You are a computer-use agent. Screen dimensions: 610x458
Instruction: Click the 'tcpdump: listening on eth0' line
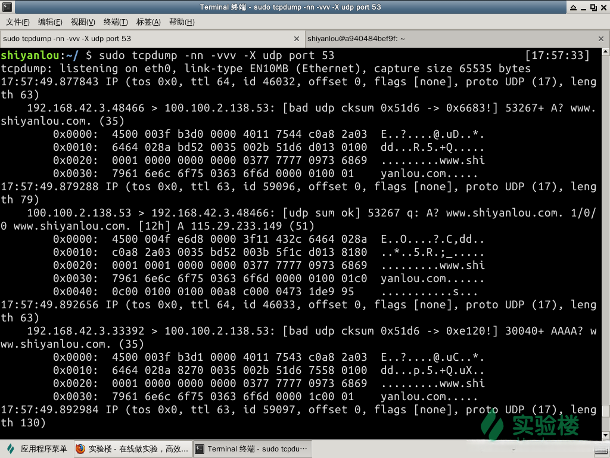point(266,69)
